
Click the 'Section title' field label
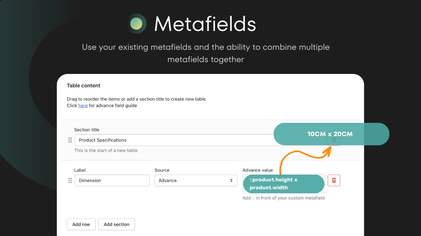coord(87,130)
